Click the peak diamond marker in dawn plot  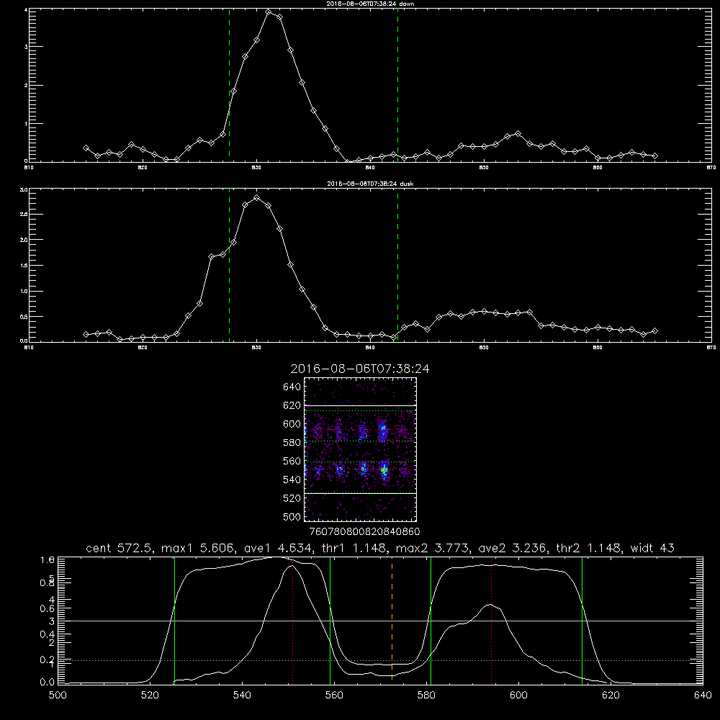pos(269,12)
